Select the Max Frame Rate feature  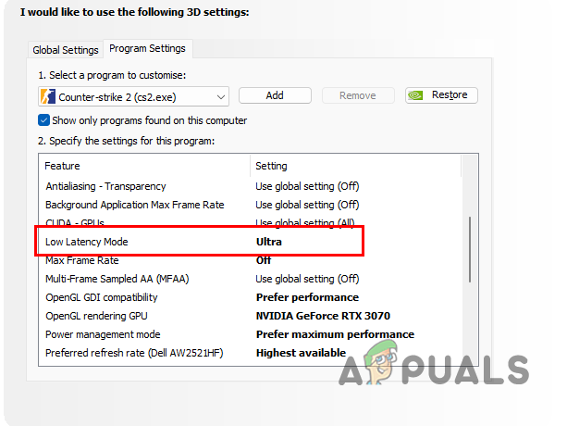coord(82,260)
